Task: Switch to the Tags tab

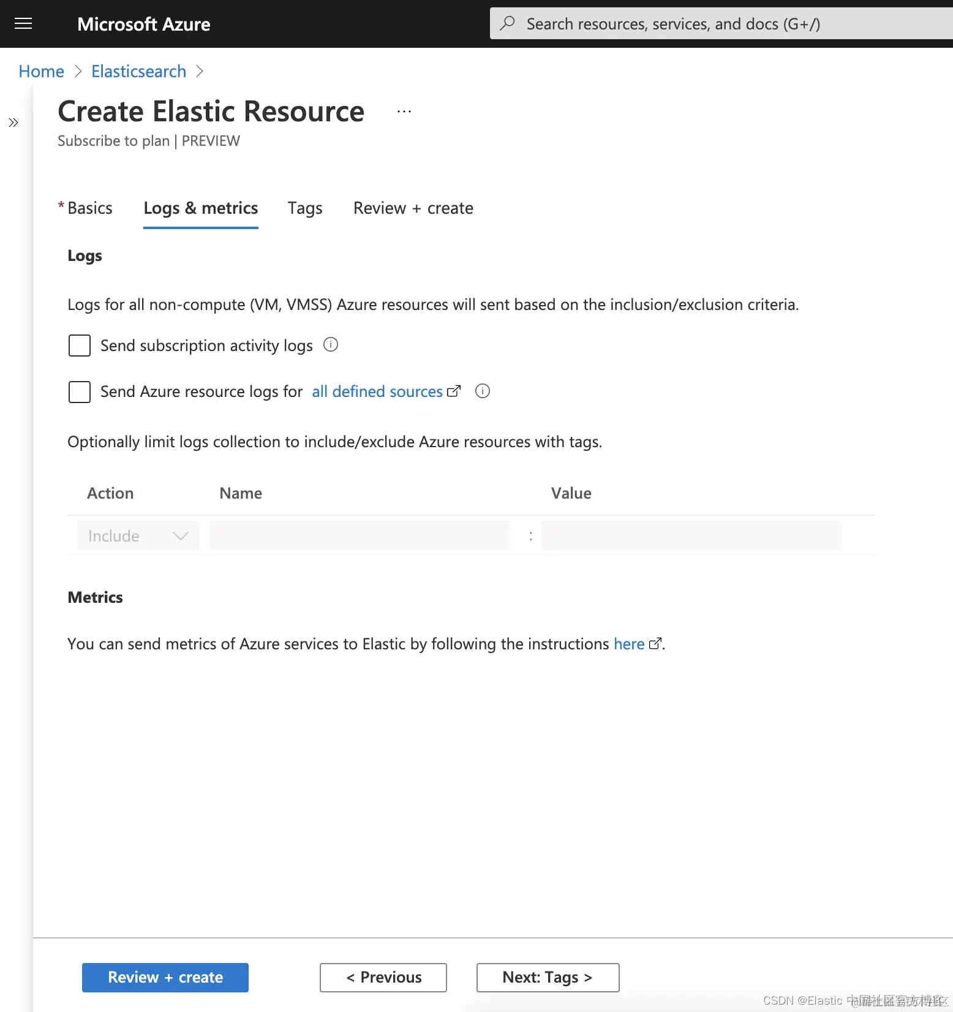Action: [305, 208]
